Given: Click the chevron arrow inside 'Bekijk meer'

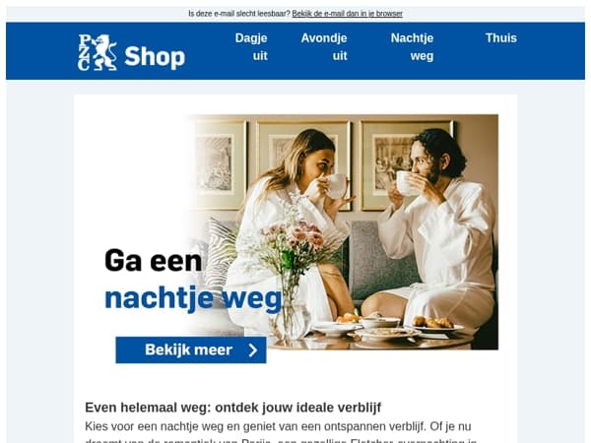Looking at the screenshot, I should point(253,349).
